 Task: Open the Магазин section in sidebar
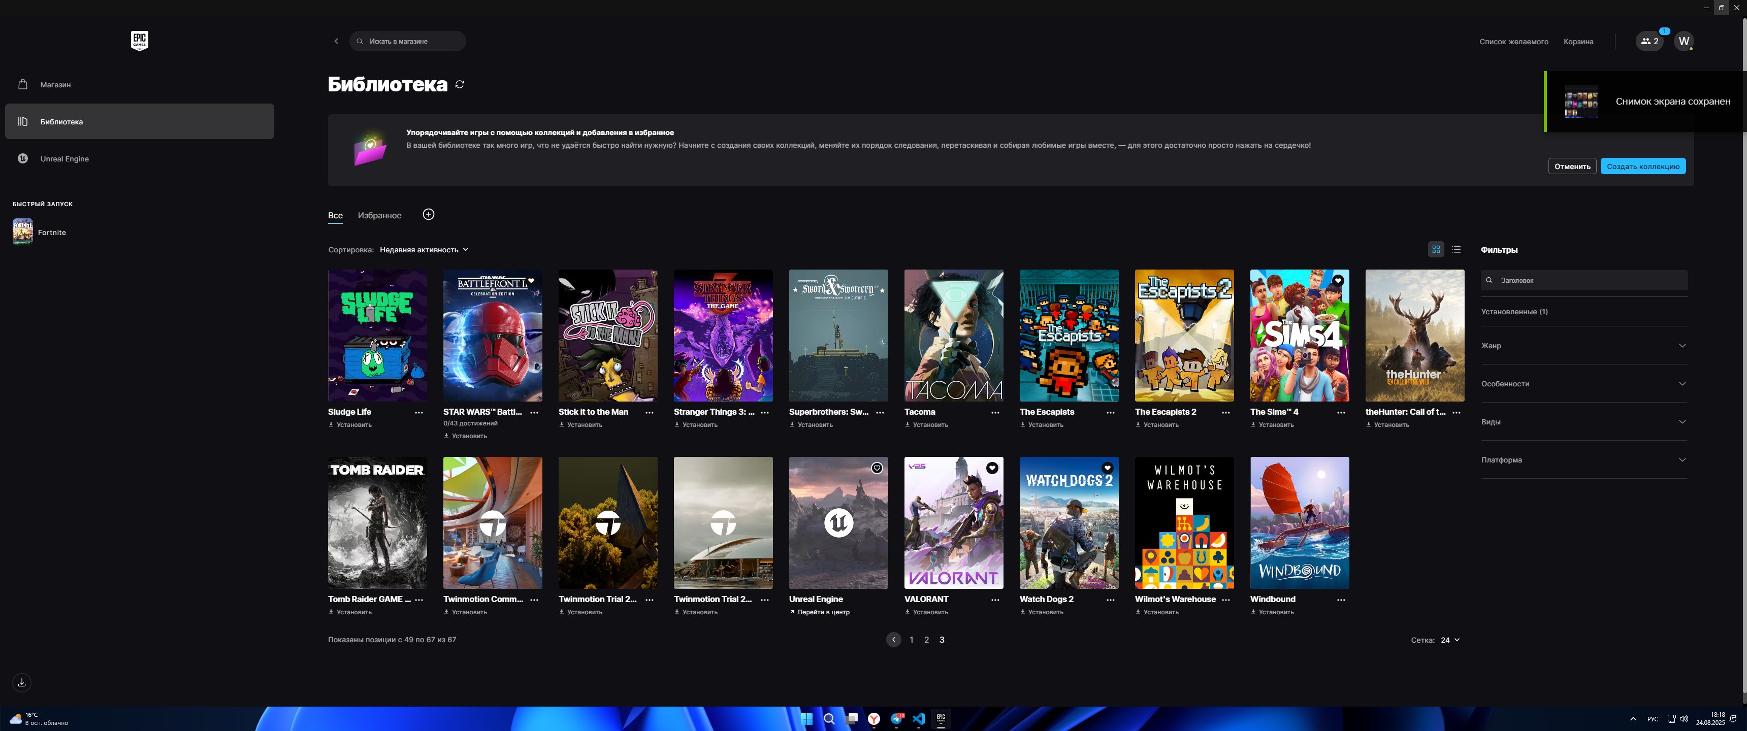pyautogui.click(x=140, y=85)
